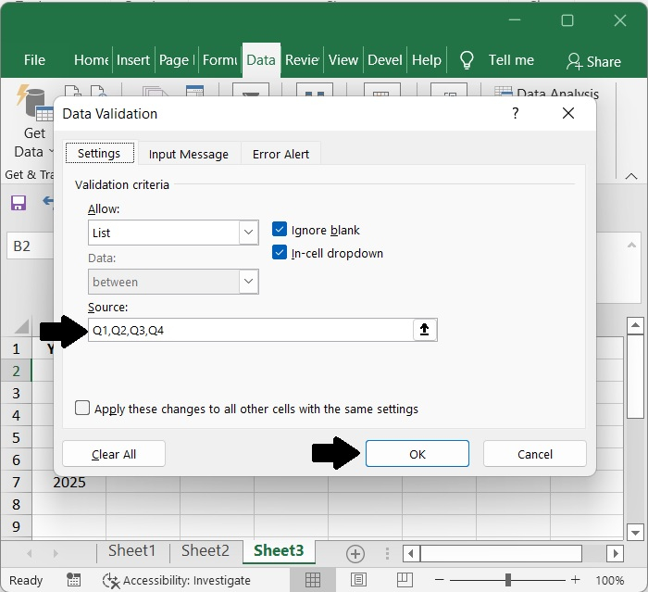This screenshot has width=648, height=592.
Task: Select row 7 header
Action: (x=16, y=482)
